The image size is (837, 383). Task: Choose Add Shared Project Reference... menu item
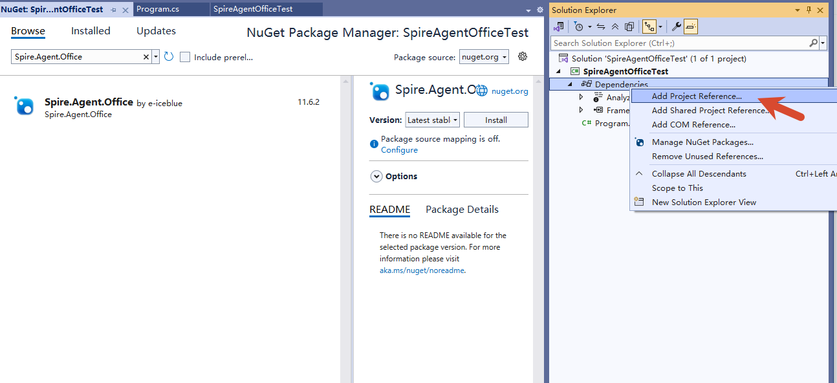pyautogui.click(x=734, y=110)
